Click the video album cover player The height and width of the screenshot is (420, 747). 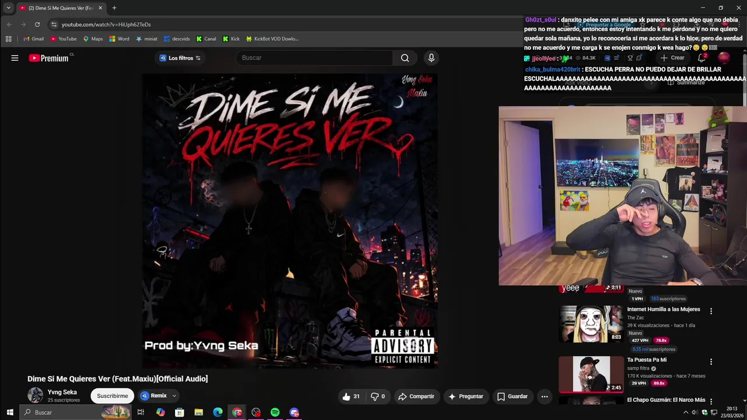coord(290,220)
